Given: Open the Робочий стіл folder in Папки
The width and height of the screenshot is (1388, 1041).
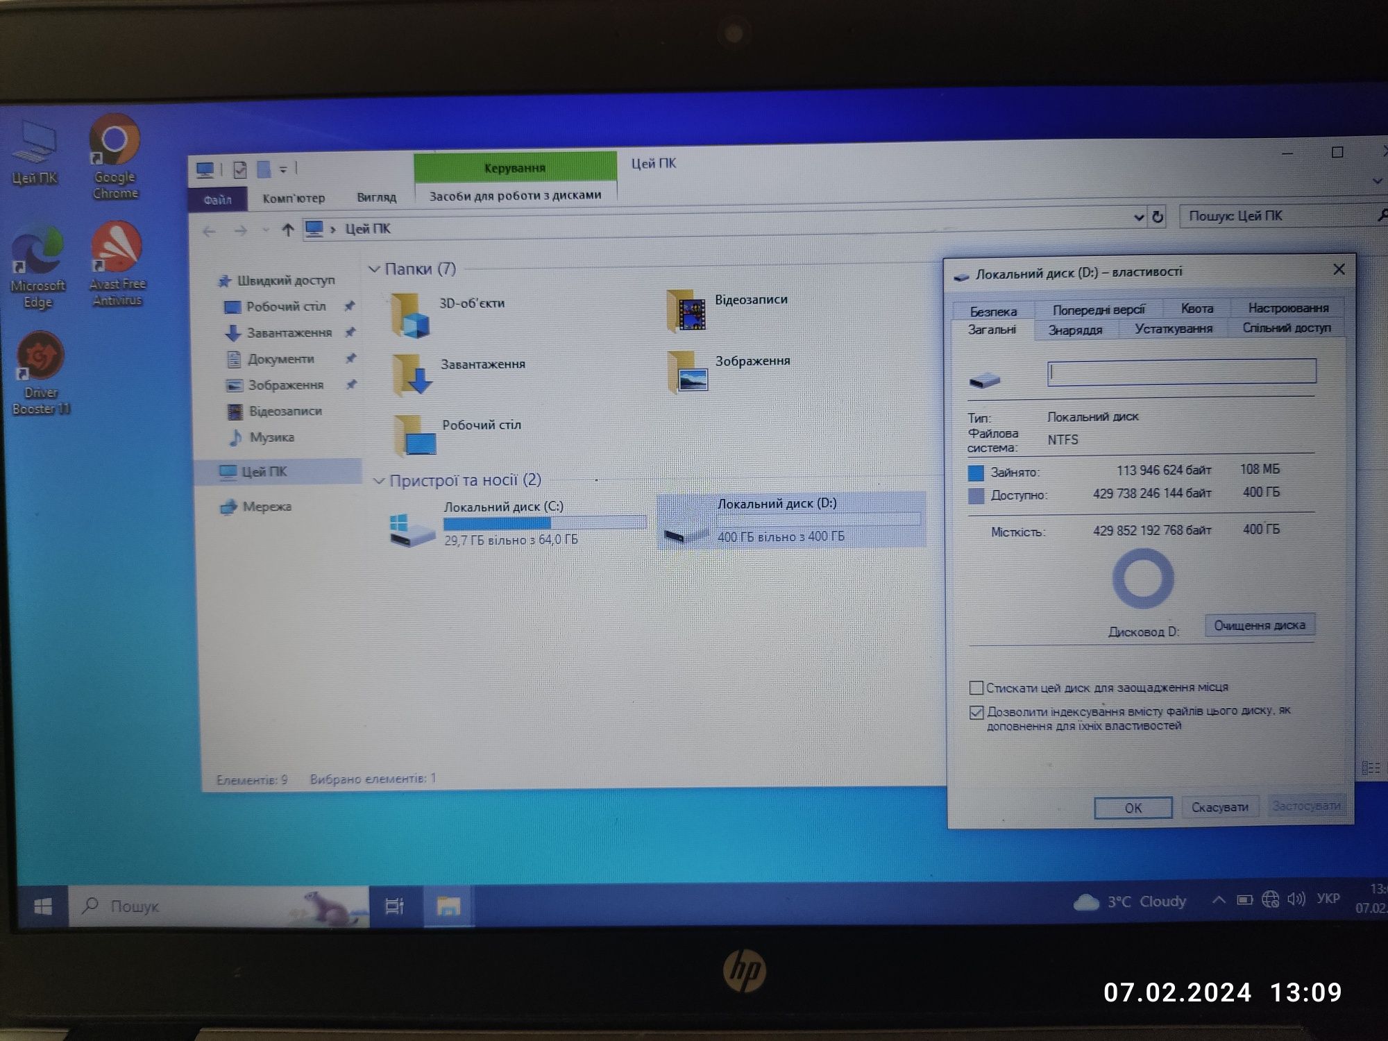Looking at the screenshot, I should [x=457, y=434].
